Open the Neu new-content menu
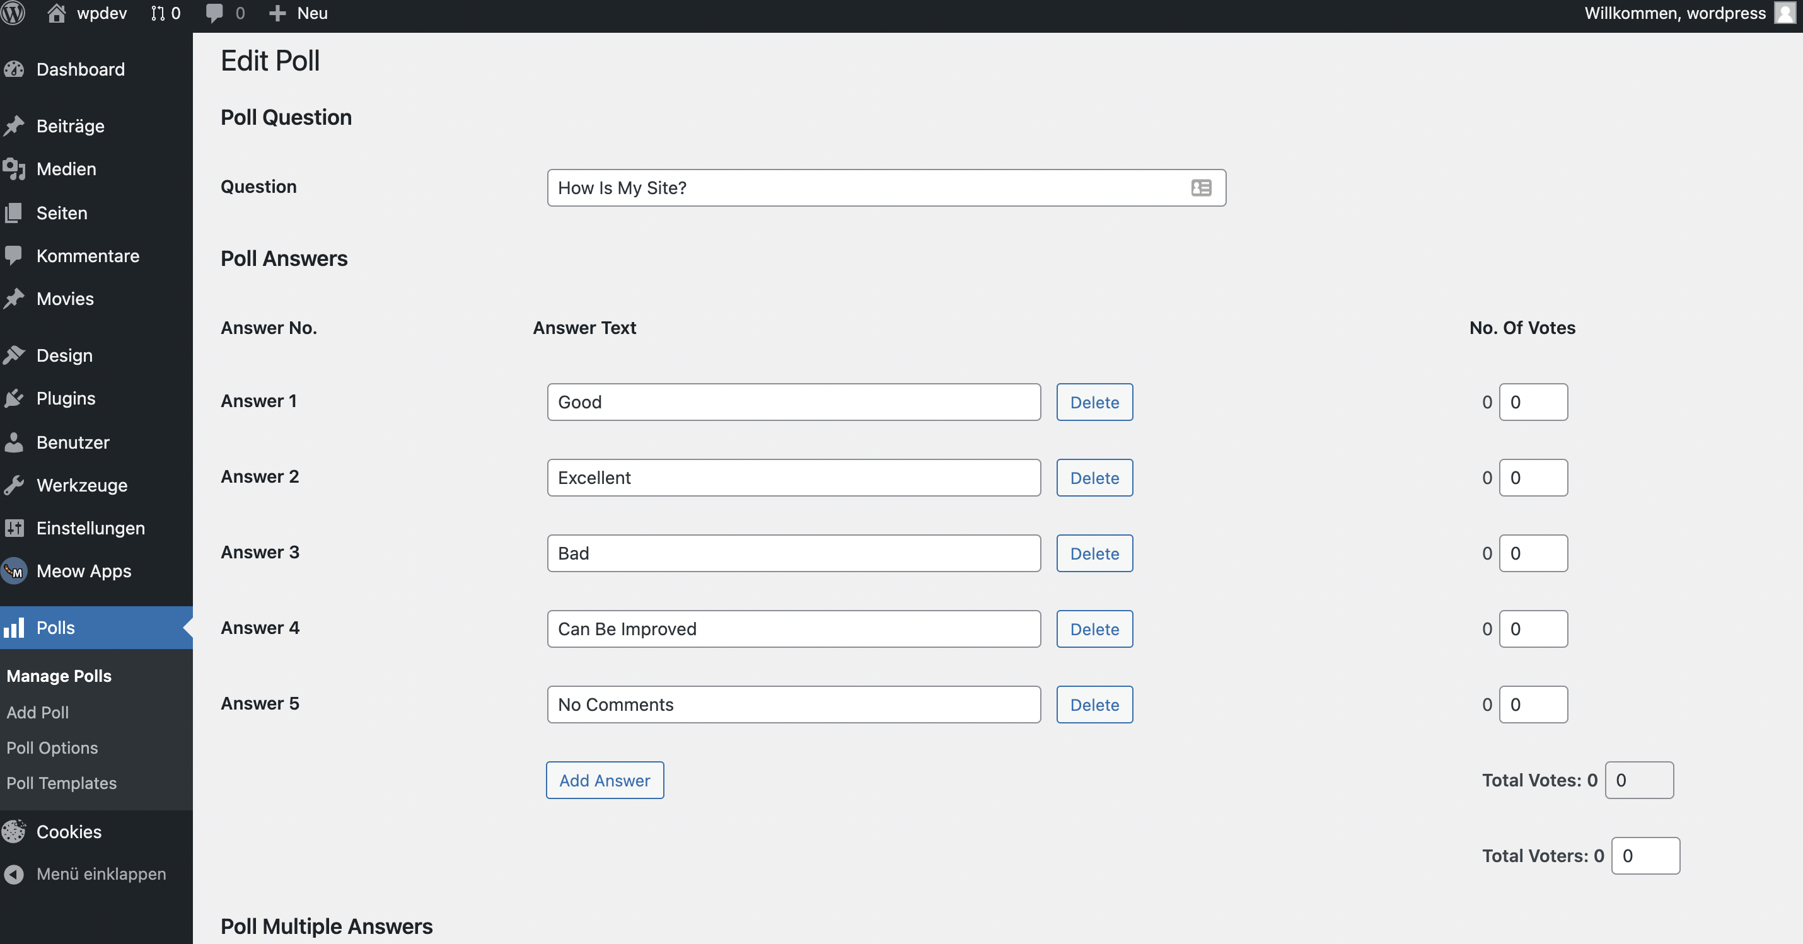The width and height of the screenshot is (1803, 944). click(x=299, y=13)
